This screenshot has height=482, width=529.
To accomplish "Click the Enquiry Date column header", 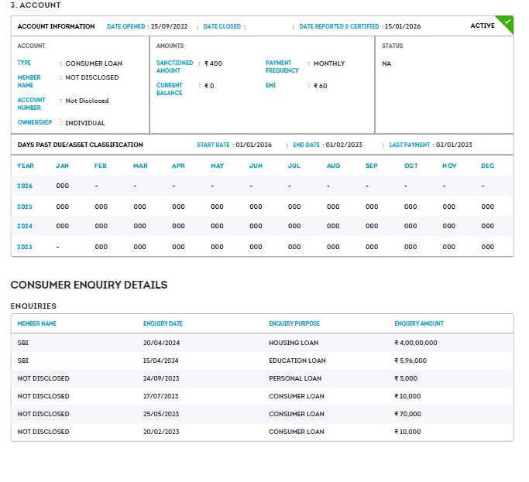I will click(163, 323).
